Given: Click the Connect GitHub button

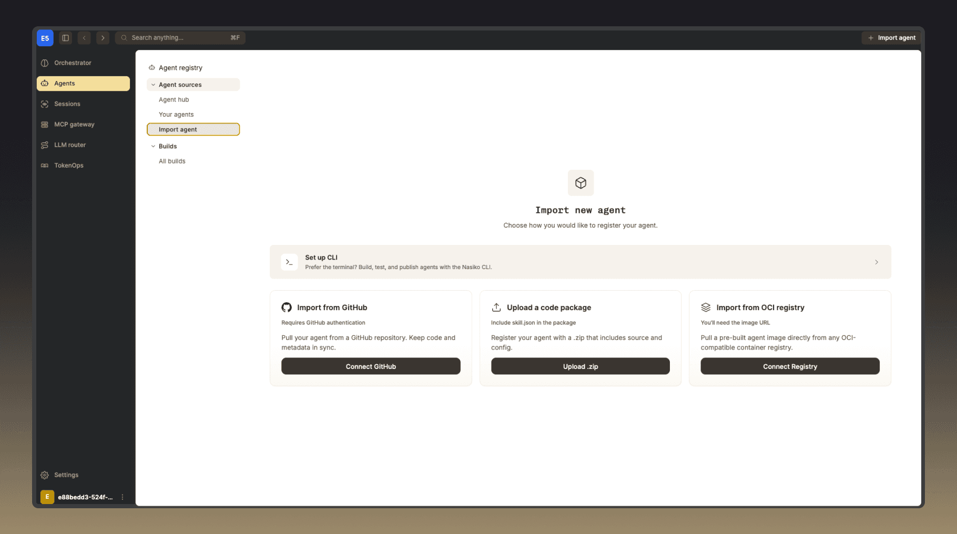Looking at the screenshot, I should pyautogui.click(x=371, y=366).
